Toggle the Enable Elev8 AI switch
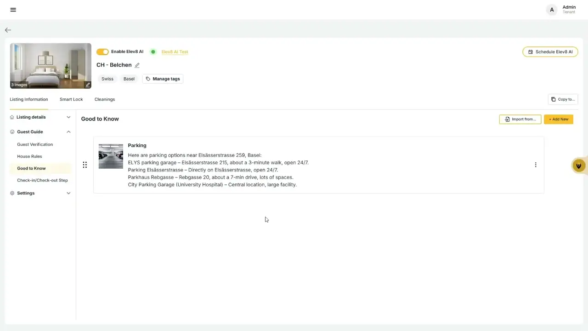 click(102, 52)
